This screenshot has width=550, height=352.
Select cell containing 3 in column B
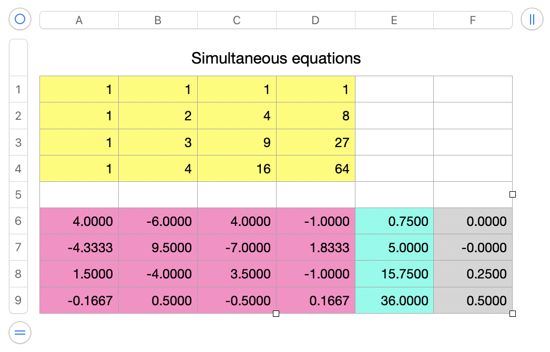point(158,142)
